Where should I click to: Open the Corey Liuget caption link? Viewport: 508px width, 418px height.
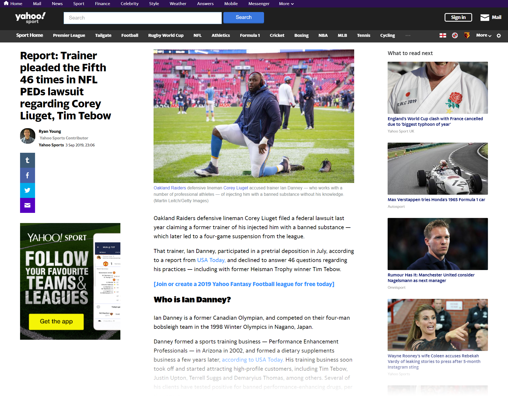[x=236, y=188]
